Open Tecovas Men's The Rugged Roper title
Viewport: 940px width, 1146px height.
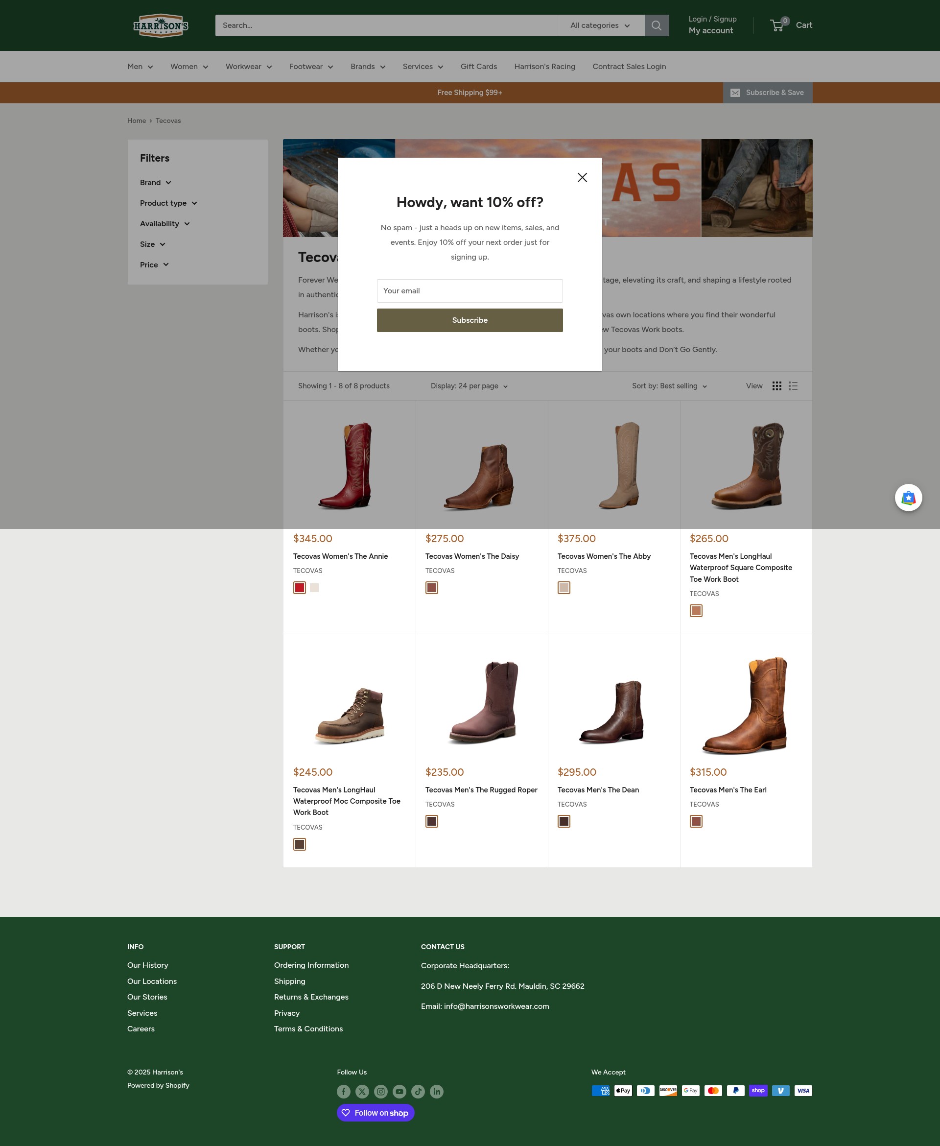point(481,789)
